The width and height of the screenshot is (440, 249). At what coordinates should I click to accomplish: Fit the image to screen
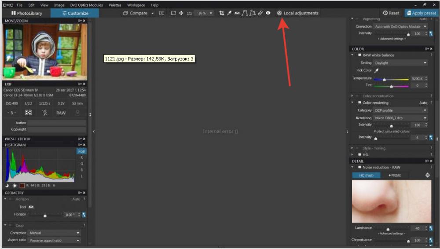173,13
